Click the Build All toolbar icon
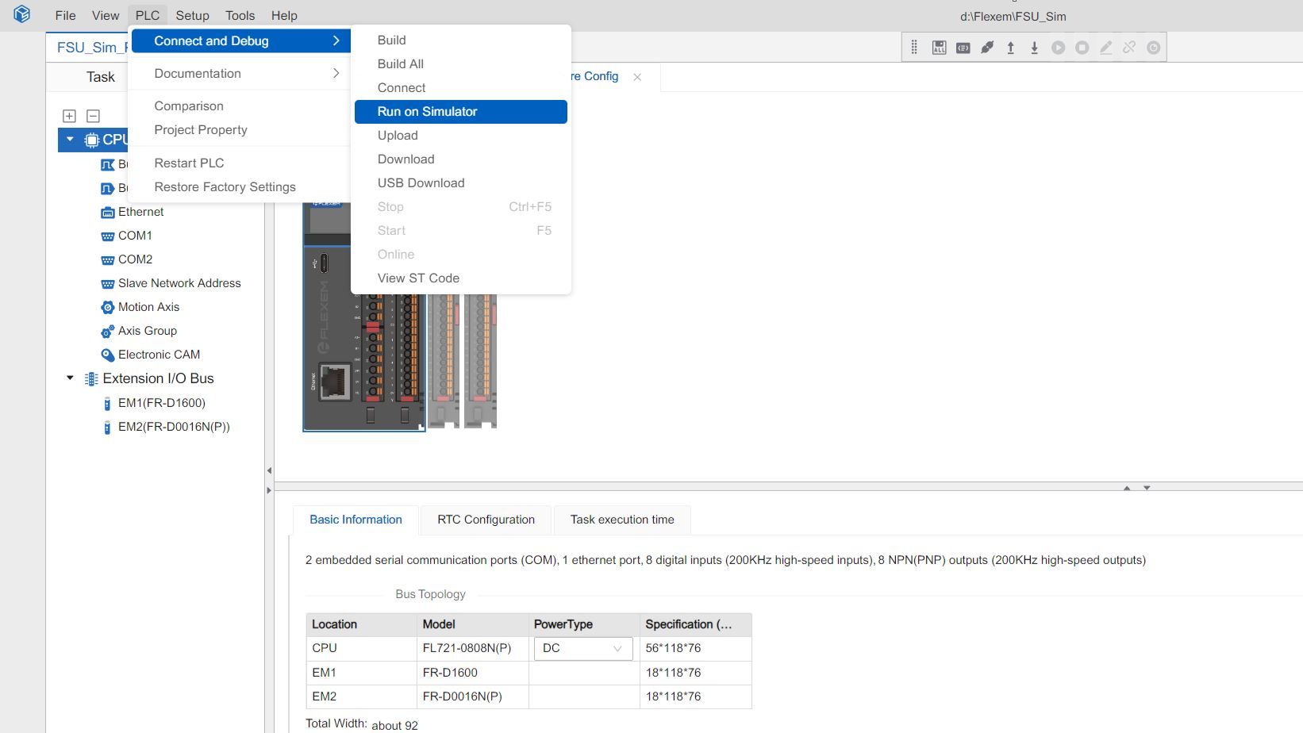 pyautogui.click(x=939, y=48)
